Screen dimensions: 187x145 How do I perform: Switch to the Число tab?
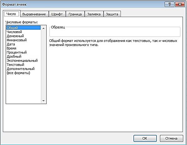click(x=12, y=14)
